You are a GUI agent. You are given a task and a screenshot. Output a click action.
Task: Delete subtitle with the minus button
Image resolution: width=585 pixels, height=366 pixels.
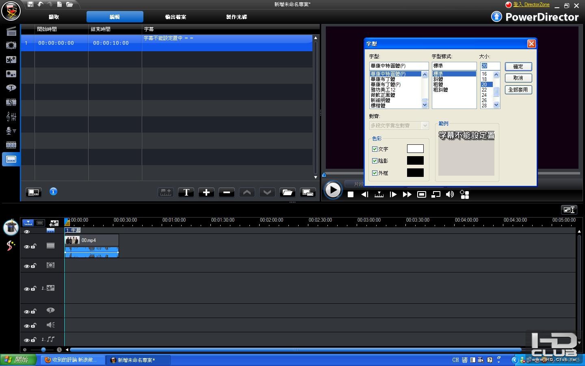227,192
